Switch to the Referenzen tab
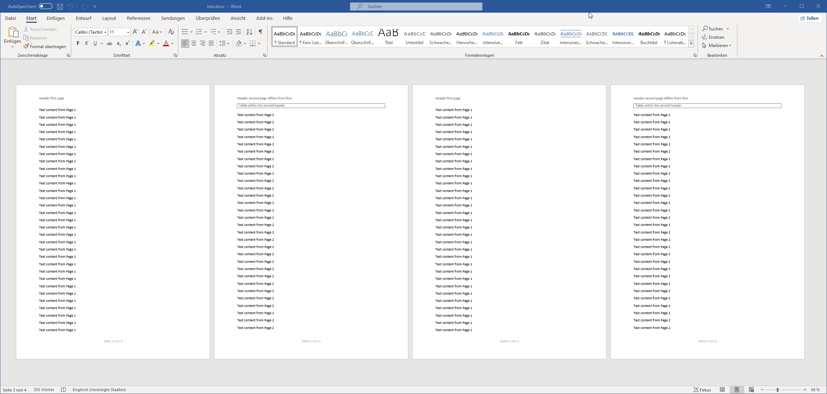 click(138, 18)
